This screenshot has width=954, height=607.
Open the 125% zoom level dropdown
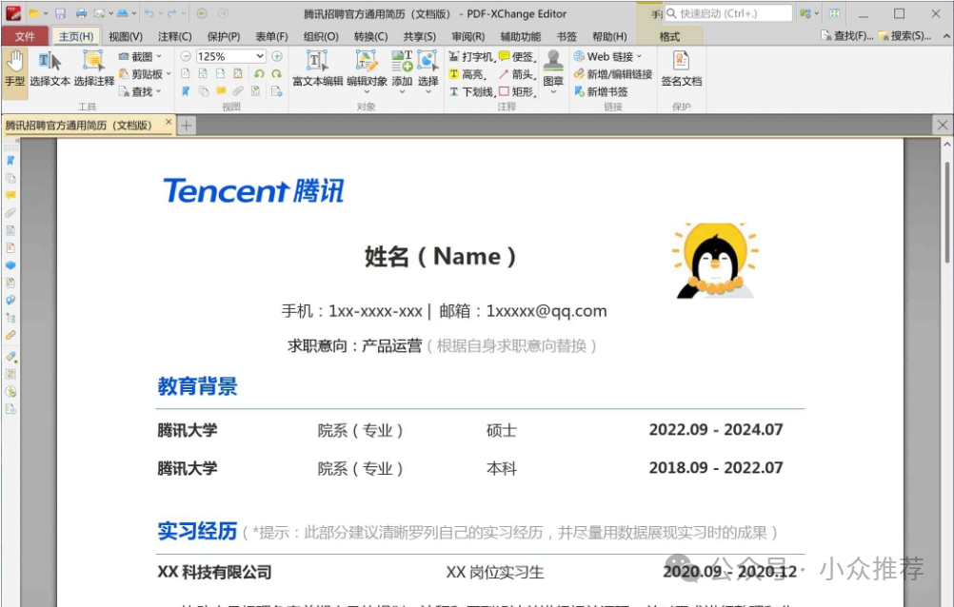[x=260, y=56]
